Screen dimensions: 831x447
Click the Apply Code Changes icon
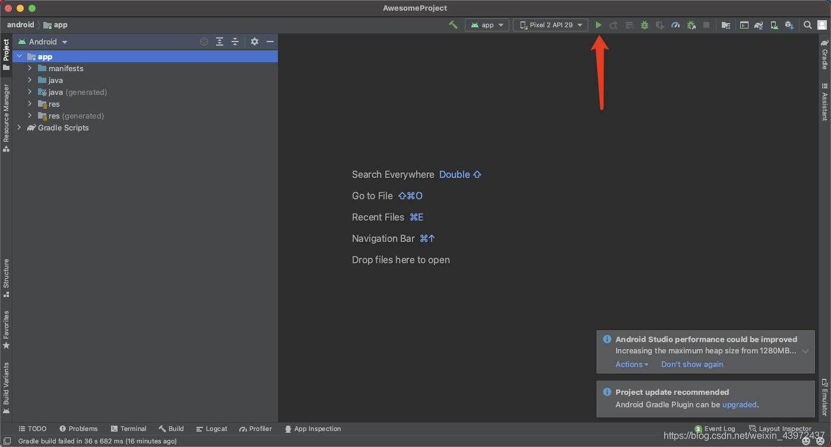coord(629,25)
